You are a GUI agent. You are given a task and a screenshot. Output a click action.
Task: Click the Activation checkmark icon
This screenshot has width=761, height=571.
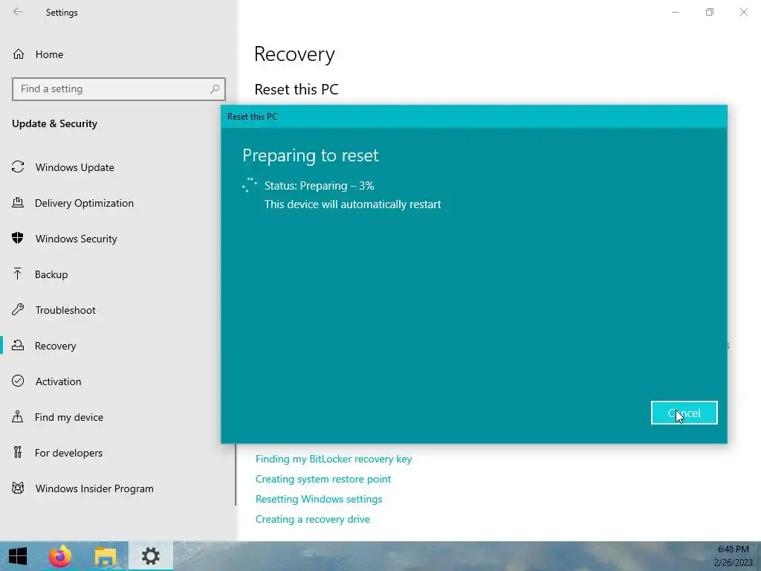pos(18,381)
